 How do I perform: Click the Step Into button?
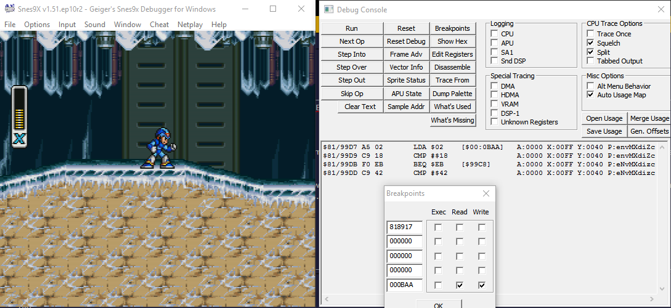(x=352, y=54)
